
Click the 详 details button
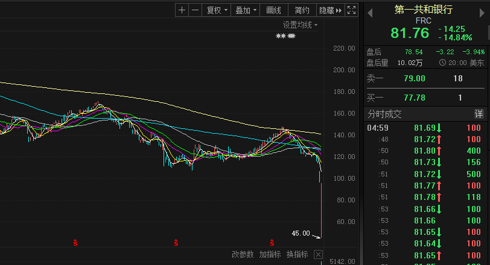479,114
